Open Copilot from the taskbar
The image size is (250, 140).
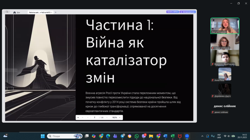click(x=94, y=136)
